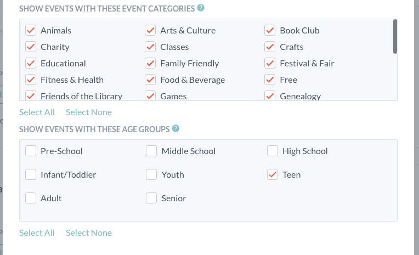This screenshot has height=255, width=419.
Task: Select the High School age group
Action: click(x=273, y=151)
